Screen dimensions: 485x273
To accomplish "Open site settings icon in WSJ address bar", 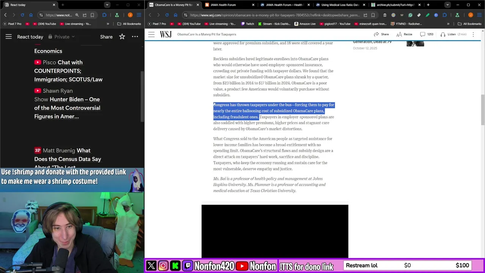I will tap(186, 15).
